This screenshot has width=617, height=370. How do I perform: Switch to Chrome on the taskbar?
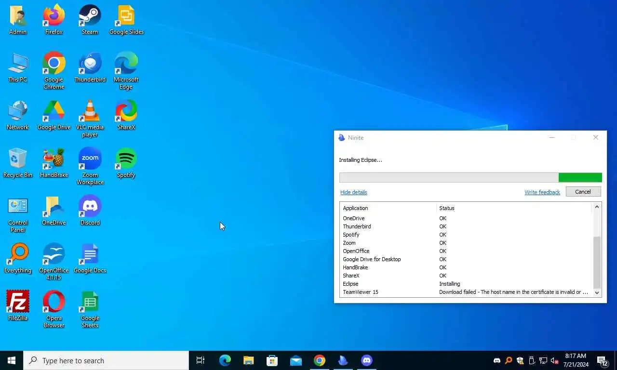(x=320, y=360)
